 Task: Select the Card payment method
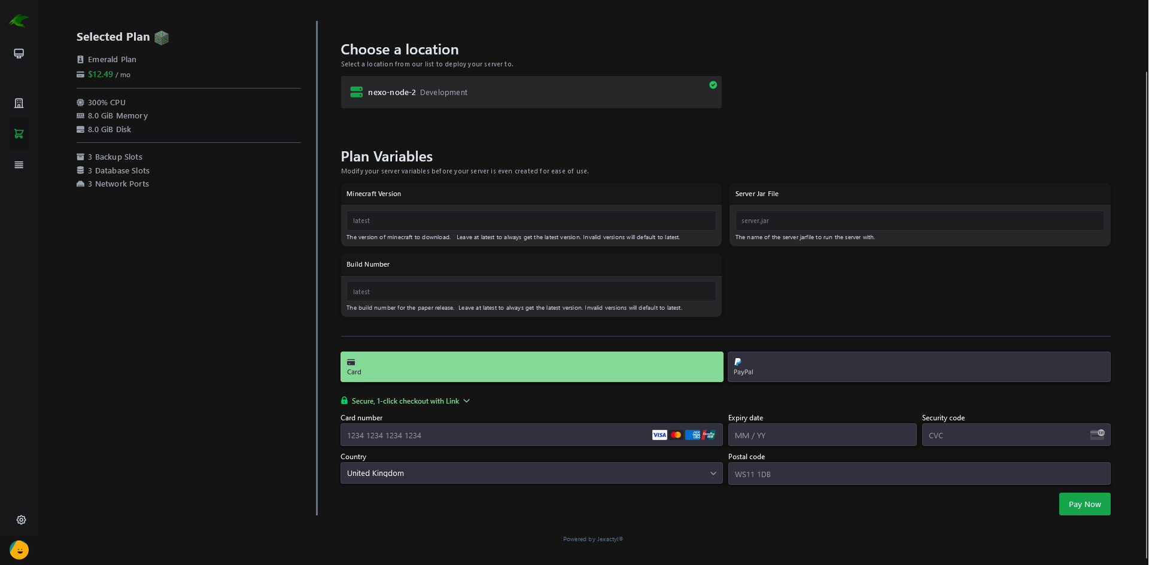tap(532, 367)
